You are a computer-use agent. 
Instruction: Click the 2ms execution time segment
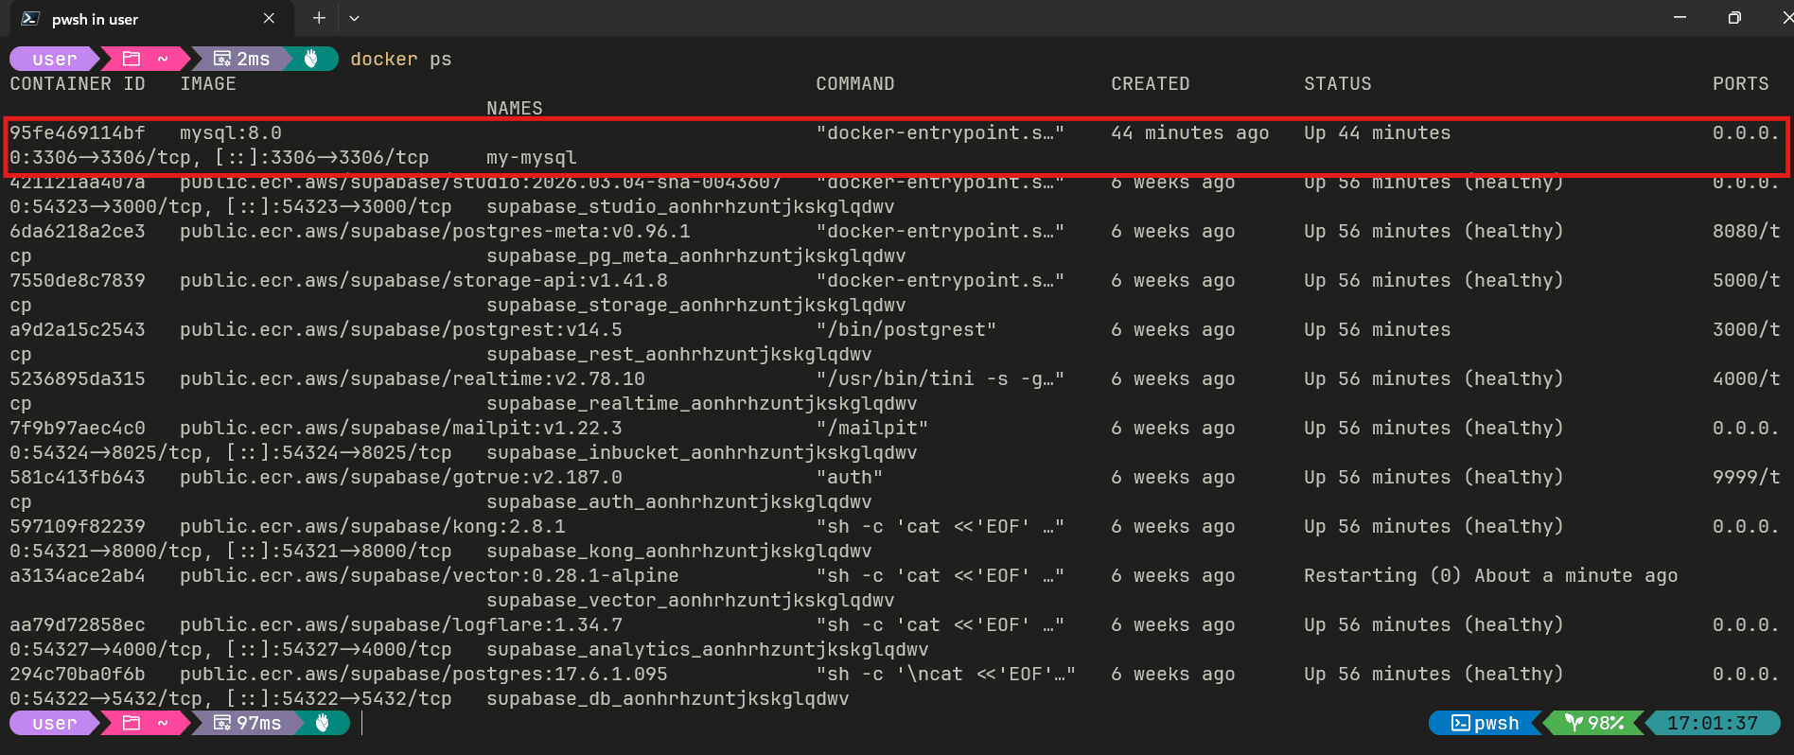point(243,59)
